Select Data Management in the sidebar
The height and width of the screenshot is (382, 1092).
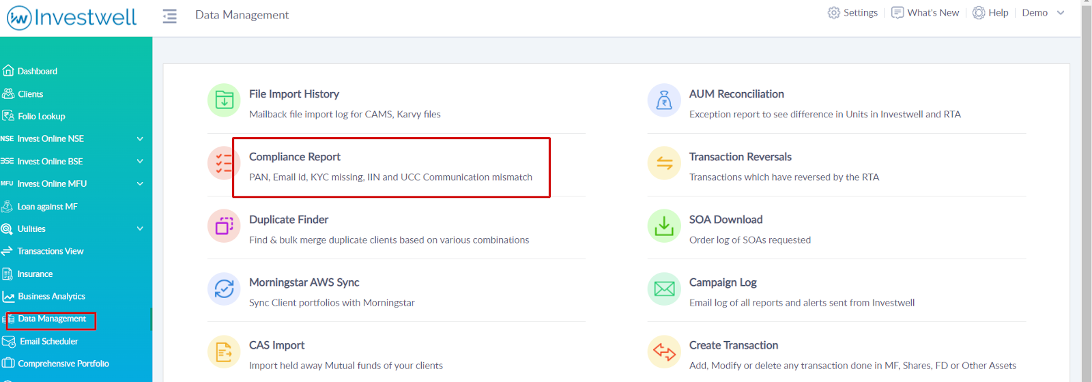52,319
